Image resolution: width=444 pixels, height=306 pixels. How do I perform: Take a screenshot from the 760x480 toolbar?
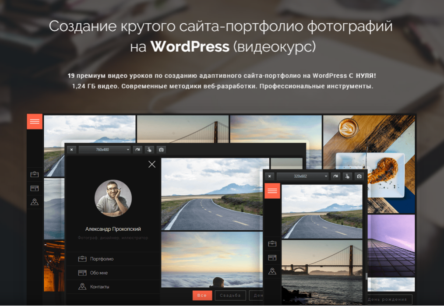[x=161, y=150]
